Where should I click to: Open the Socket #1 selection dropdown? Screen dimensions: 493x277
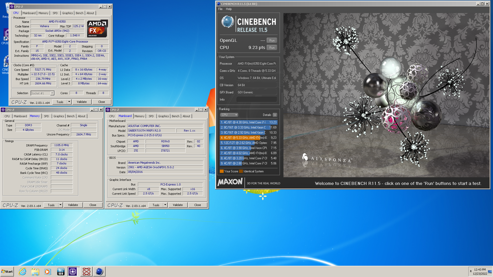(x=43, y=93)
